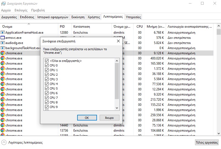Click the CPU list scroll-down arrow in dialog
Screen dimensions: 221x149
click(117, 108)
